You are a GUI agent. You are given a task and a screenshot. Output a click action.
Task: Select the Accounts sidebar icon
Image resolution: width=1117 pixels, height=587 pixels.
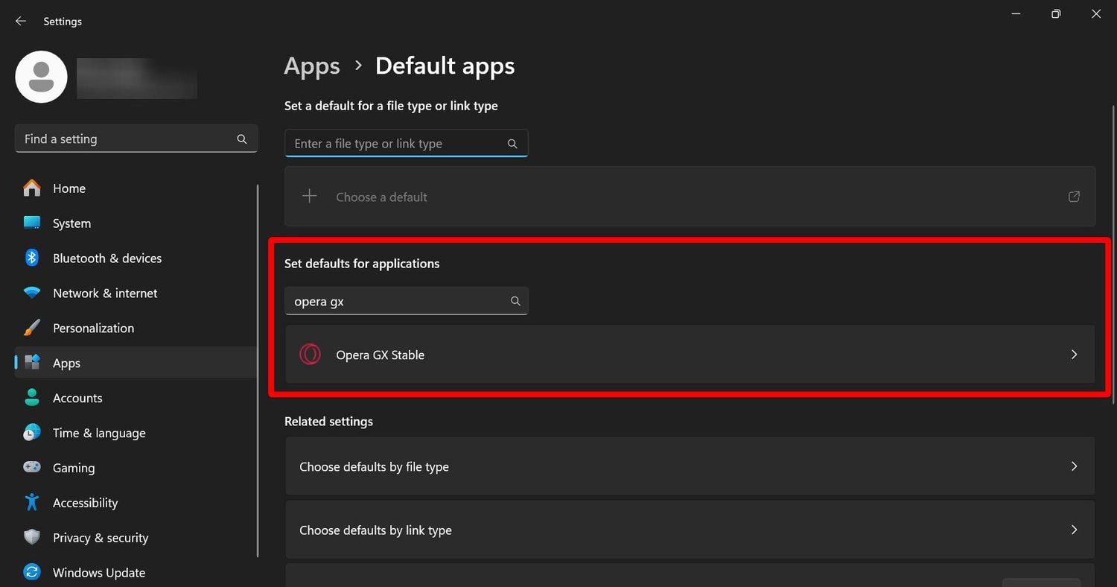(31, 398)
